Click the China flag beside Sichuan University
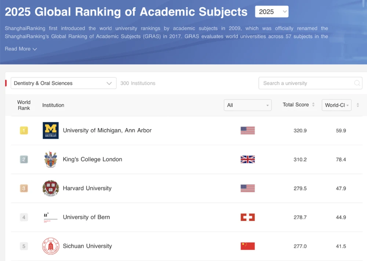 pos(247,246)
